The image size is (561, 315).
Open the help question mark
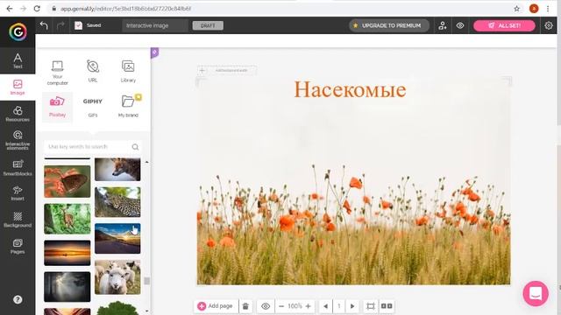[18, 299]
